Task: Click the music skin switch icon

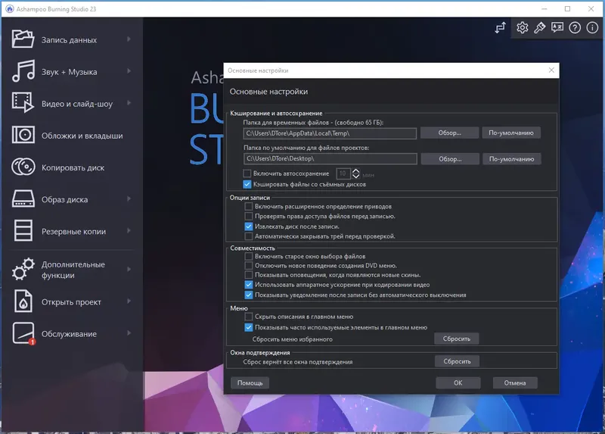Action: coord(501,28)
